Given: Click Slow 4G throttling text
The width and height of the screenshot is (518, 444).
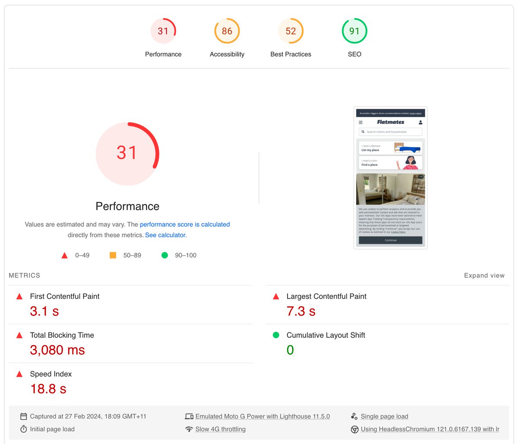Looking at the screenshot, I should pos(221,429).
